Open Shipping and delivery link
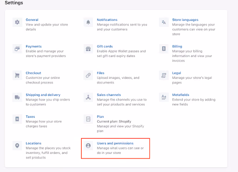Screen dimensions: 238x172 pos(43,95)
